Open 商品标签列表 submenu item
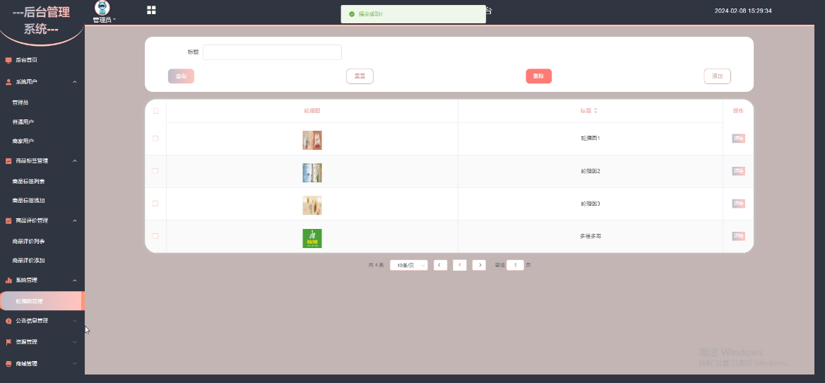 28,182
